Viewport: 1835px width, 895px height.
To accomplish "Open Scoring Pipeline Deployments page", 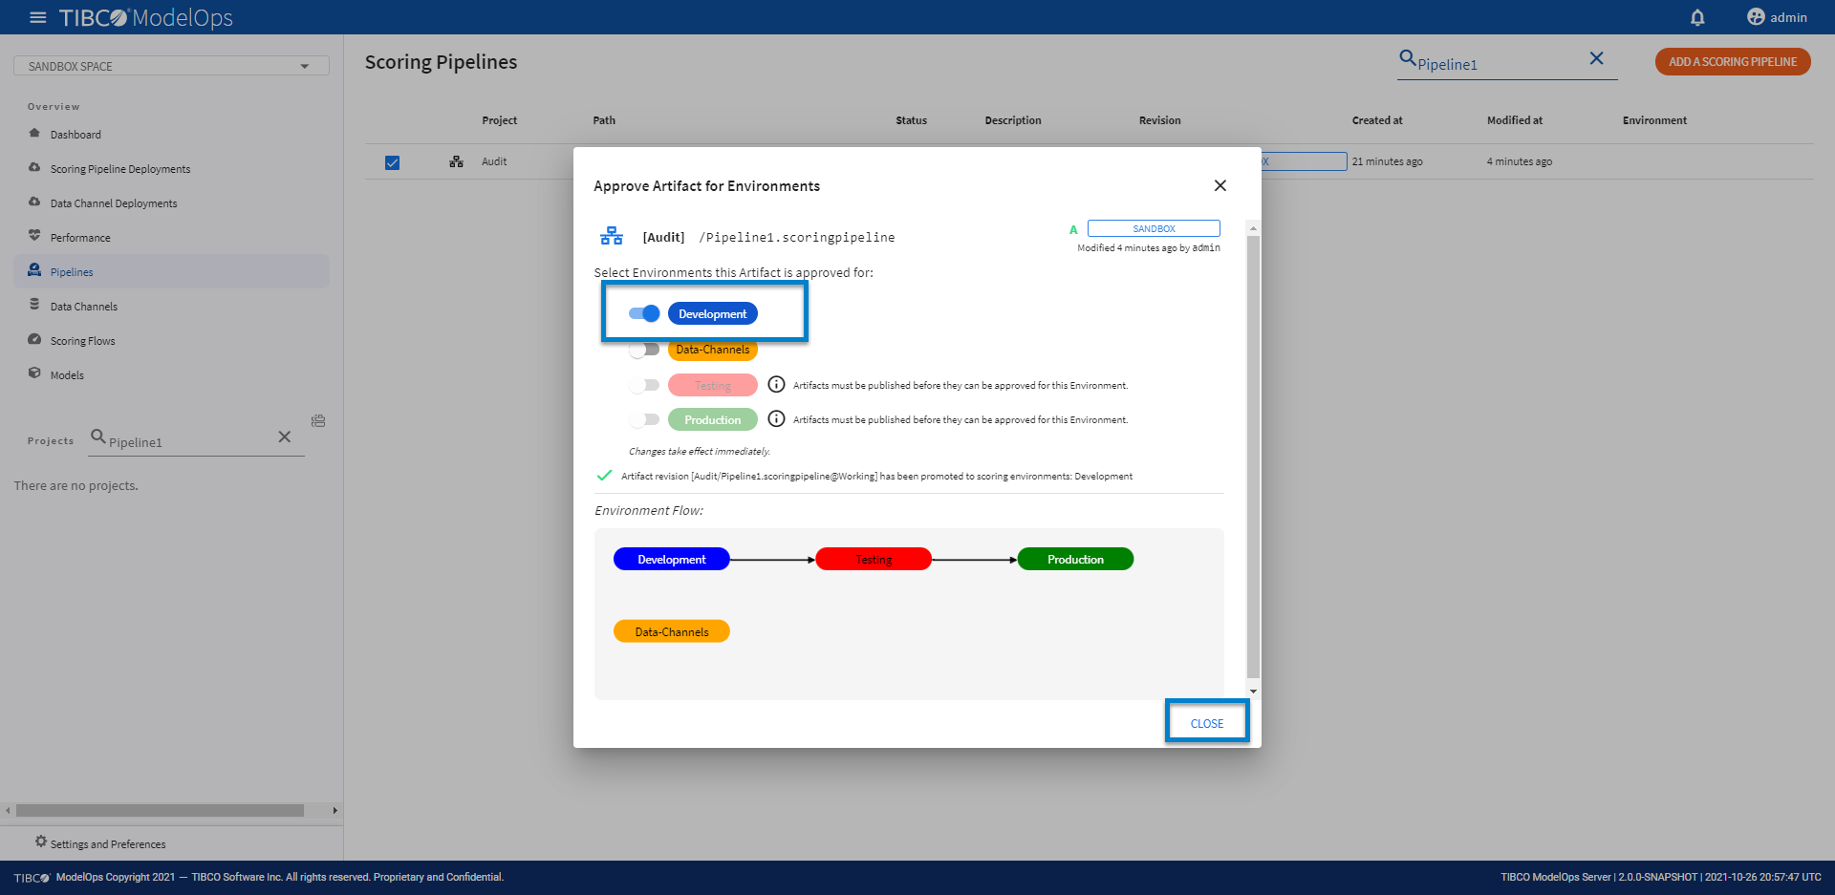I will point(120,169).
